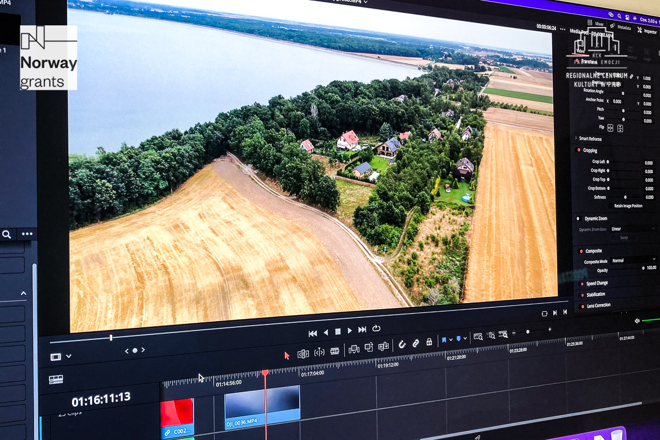Flip the clip vertically
660x440 pixels.
pos(620,129)
